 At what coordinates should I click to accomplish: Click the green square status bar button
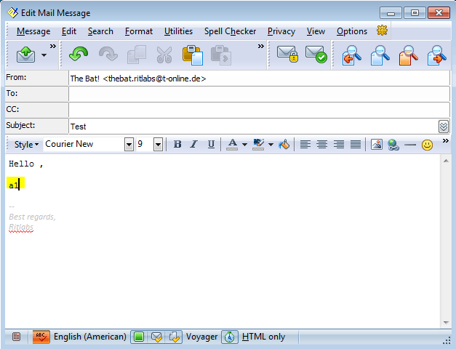[x=139, y=337]
